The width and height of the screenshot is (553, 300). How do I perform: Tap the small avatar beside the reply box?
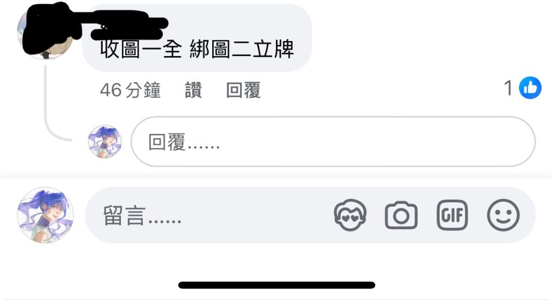[105, 141]
